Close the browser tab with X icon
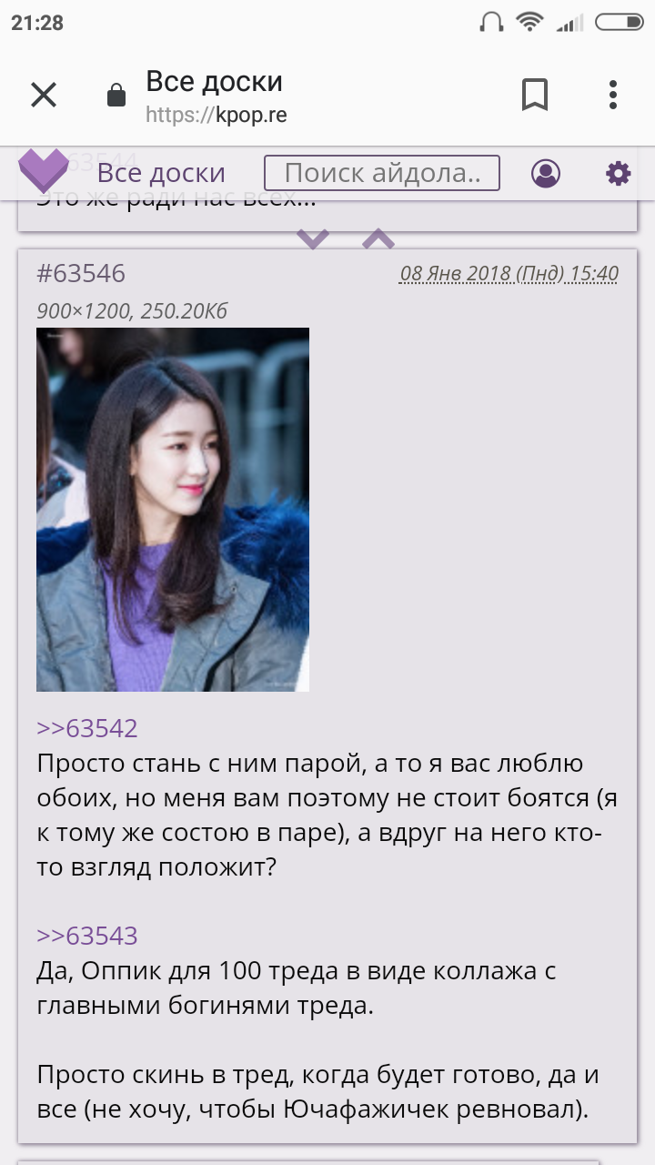The width and height of the screenshot is (655, 1165). tap(44, 95)
